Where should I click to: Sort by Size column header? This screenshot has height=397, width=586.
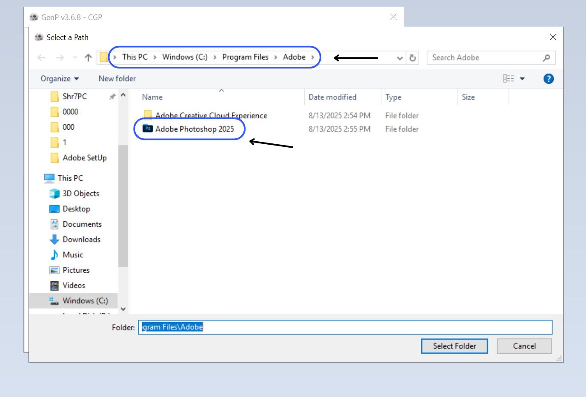point(468,97)
